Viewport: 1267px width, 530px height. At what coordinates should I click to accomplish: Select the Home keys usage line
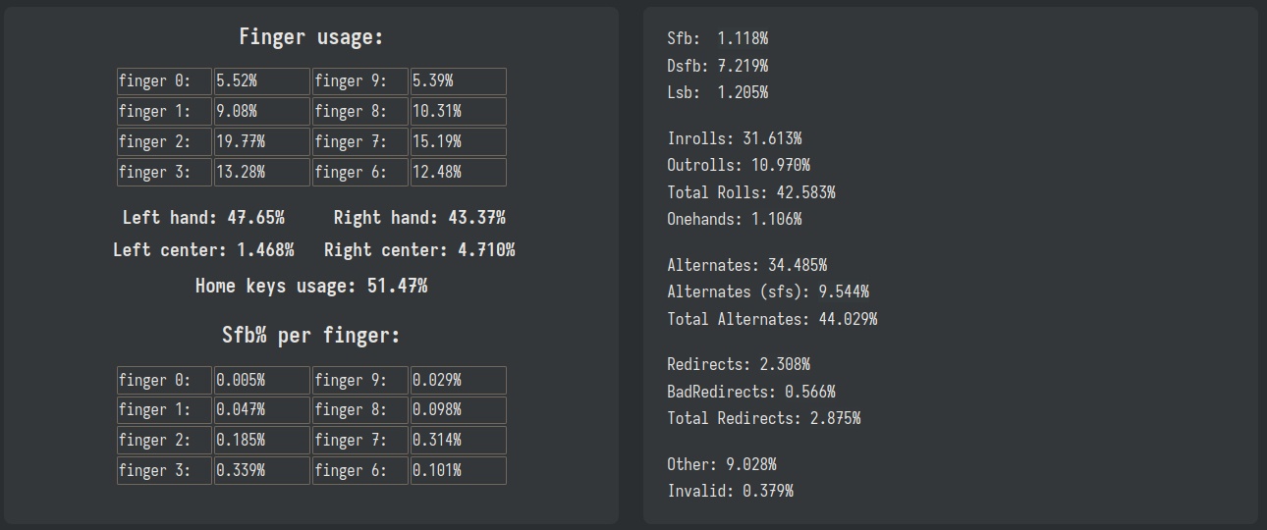pyautogui.click(x=311, y=286)
